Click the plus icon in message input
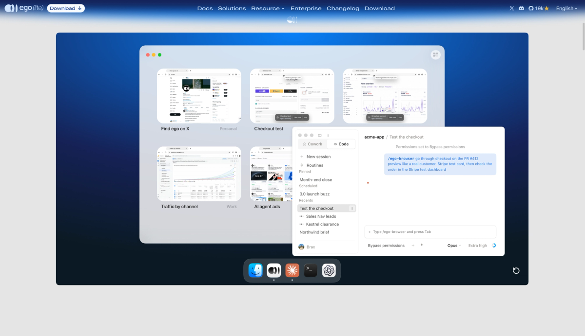This screenshot has height=336, width=585. tap(370, 232)
